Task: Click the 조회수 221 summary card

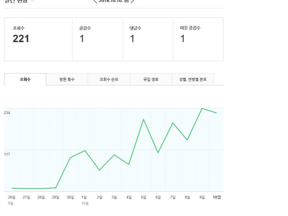Action: 38,39
